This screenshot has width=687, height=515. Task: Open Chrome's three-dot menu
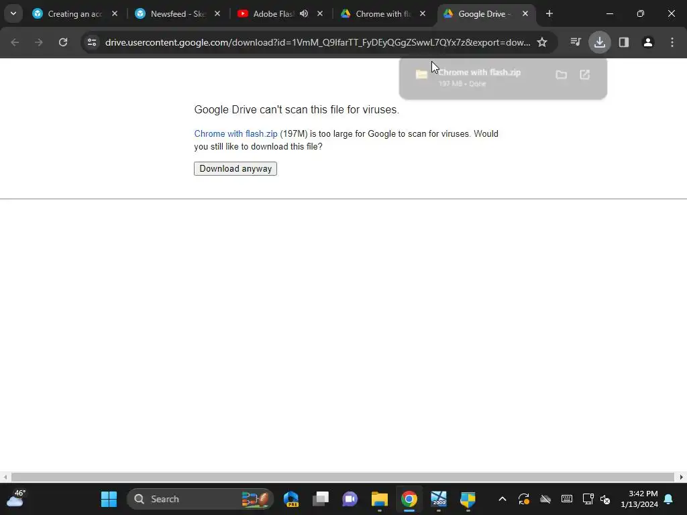pyautogui.click(x=672, y=42)
